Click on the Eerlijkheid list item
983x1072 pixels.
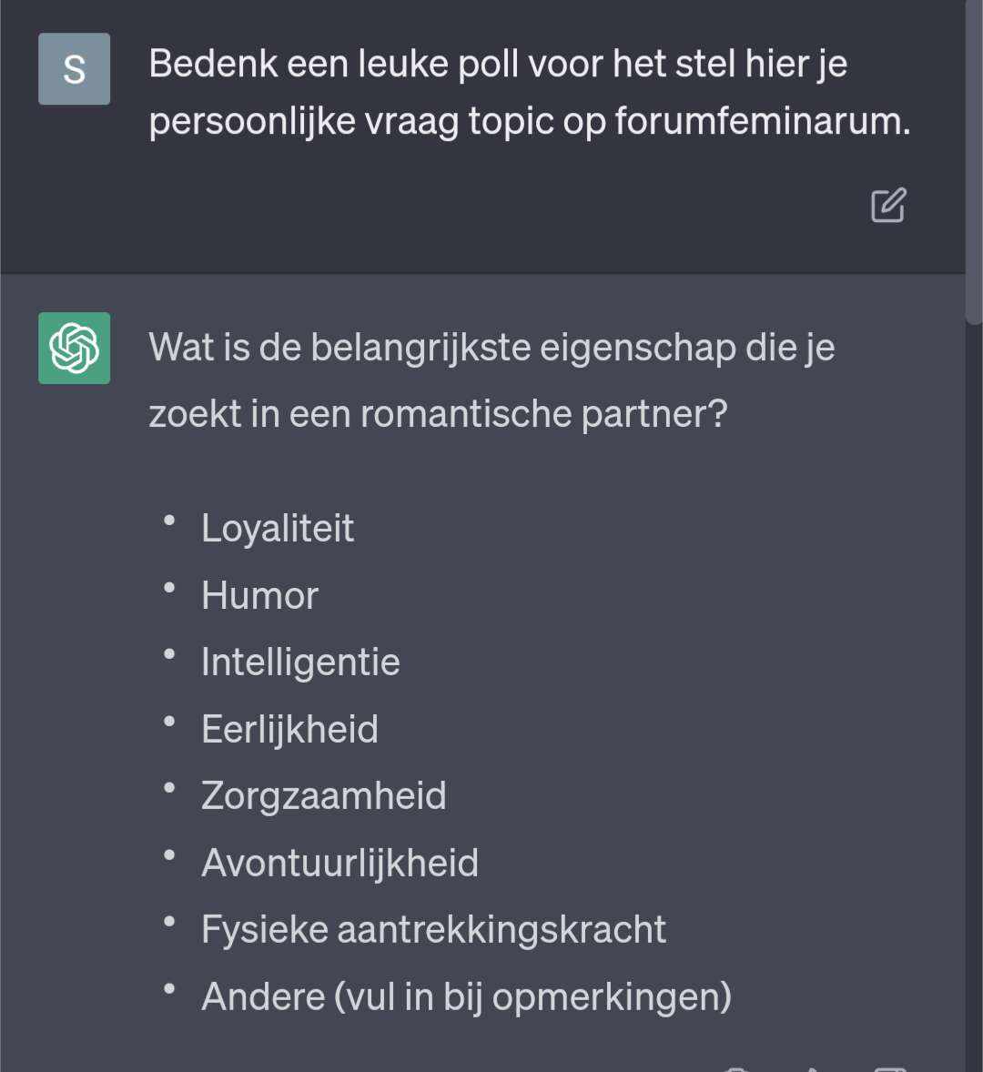pyautogui.click(x=289, y=729)
